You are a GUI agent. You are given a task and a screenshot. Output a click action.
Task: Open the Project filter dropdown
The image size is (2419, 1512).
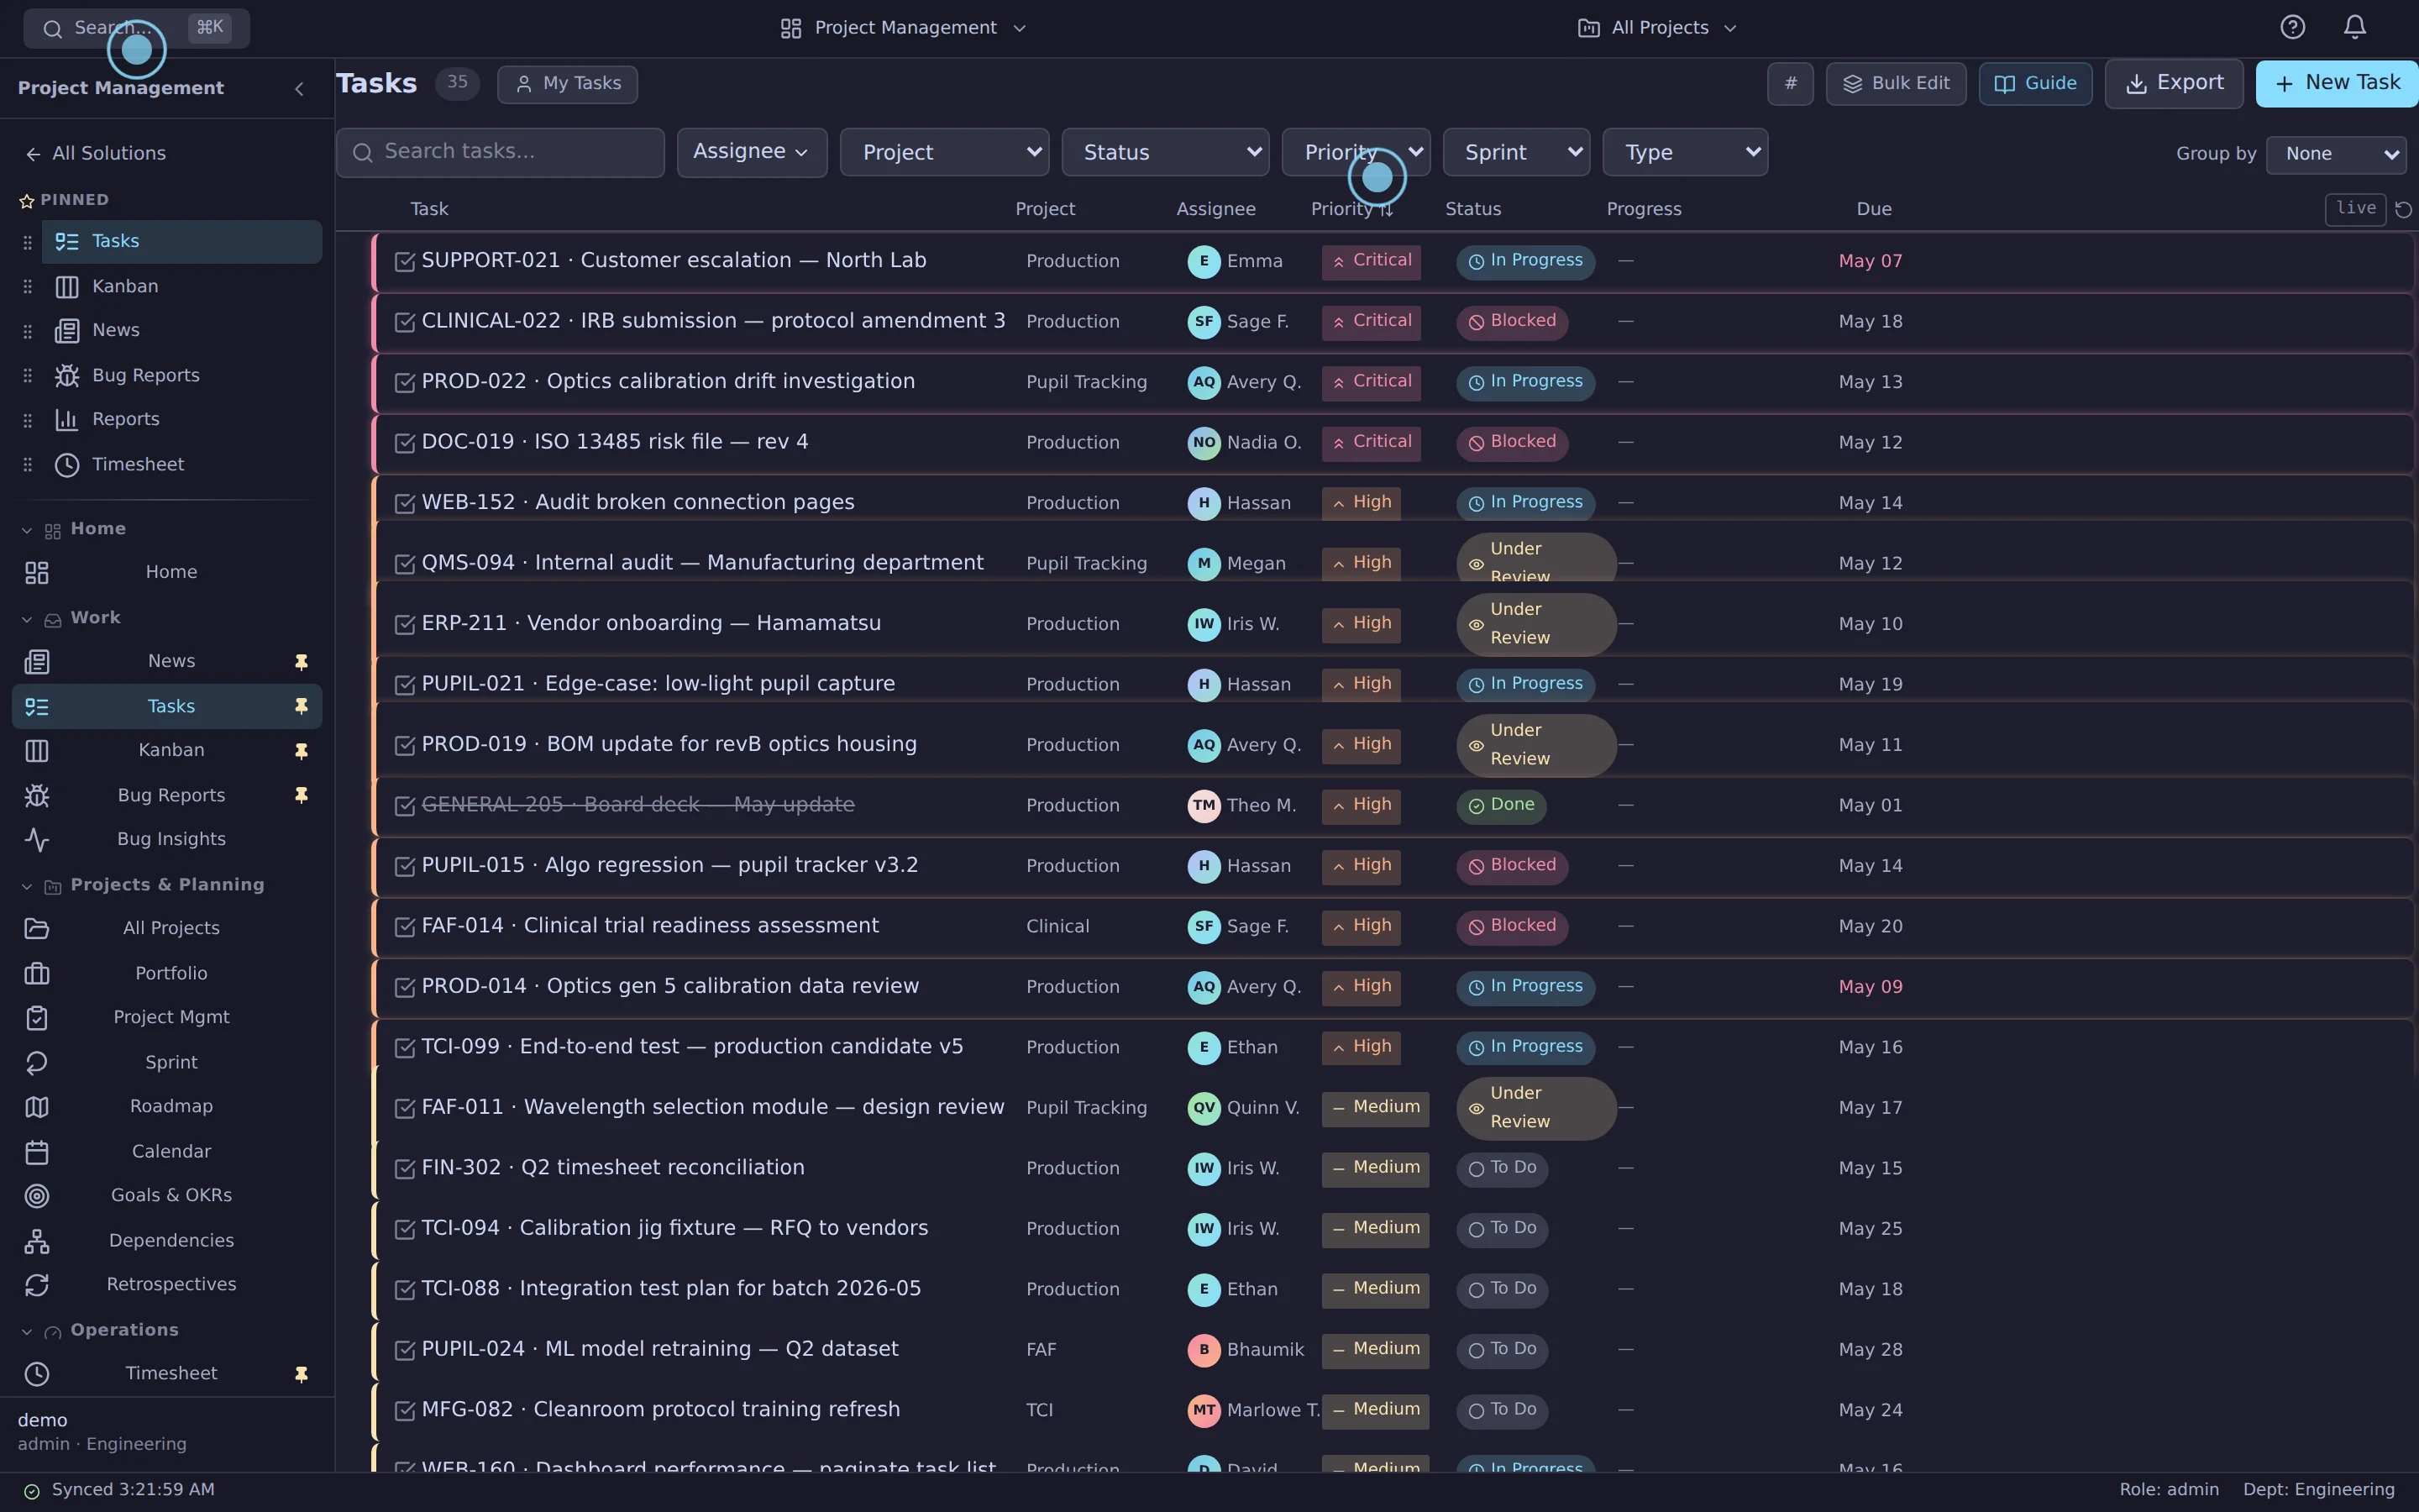click(945, 152)
